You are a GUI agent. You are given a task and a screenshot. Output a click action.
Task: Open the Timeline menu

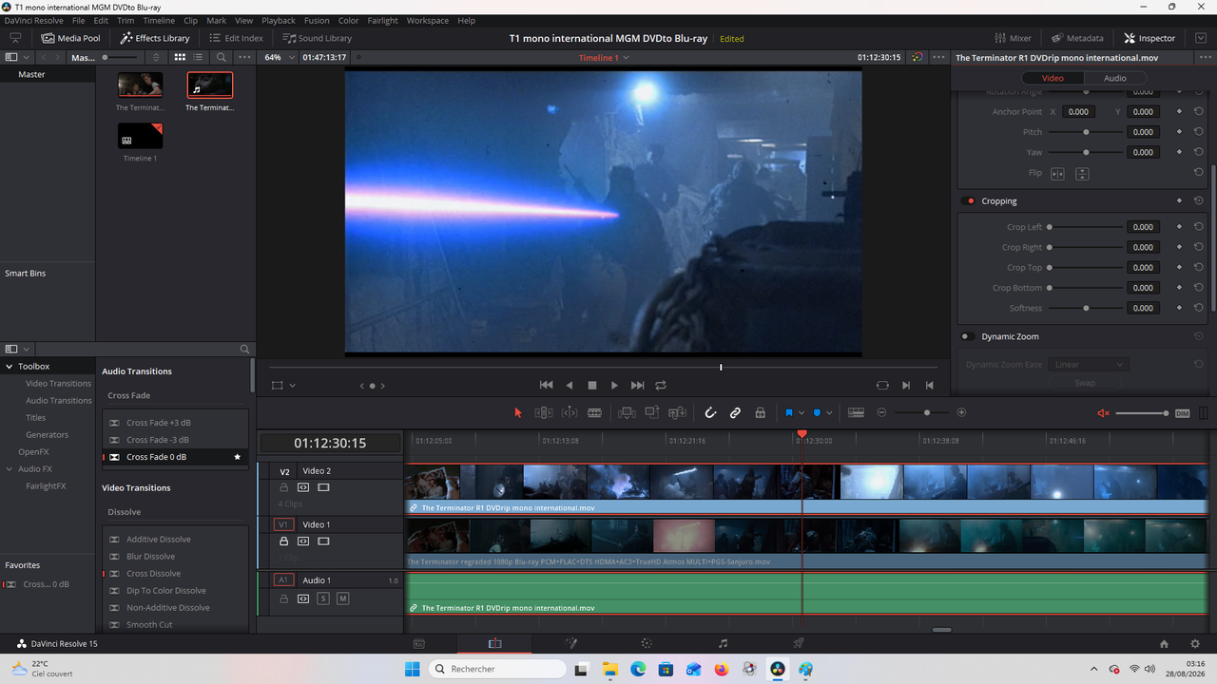coord(159,20)
